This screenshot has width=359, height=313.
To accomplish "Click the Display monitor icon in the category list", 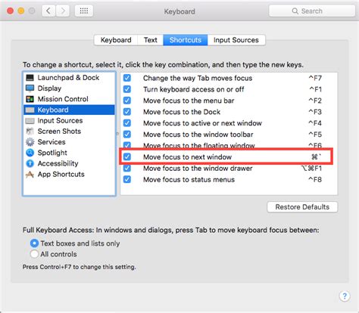I will 30,88.
